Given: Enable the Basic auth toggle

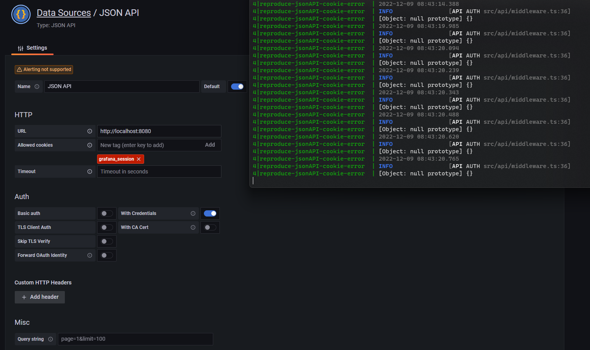Looking at the screenshot, I should [x=106, y=213].
